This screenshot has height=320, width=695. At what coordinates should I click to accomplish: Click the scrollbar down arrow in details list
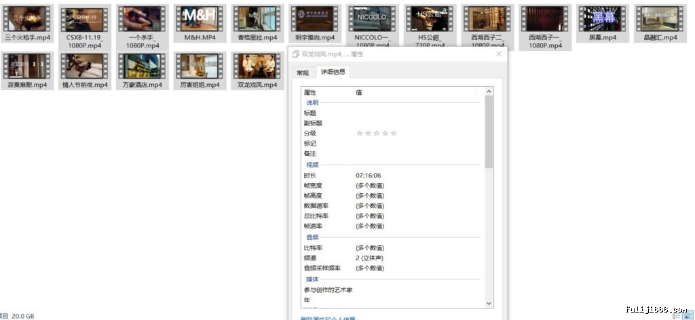489,304
